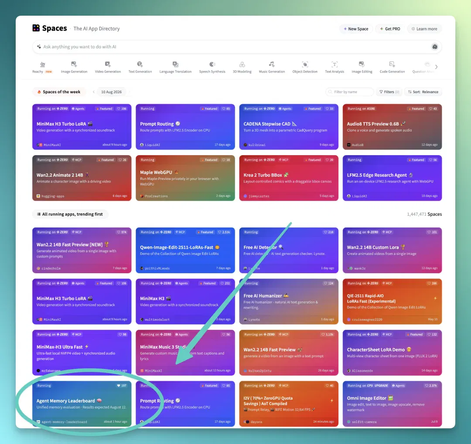The image size is (471, 444).
Task: Like the Krea 2 Turbo BBox heart (39)
Action: [x=329, y=160]
